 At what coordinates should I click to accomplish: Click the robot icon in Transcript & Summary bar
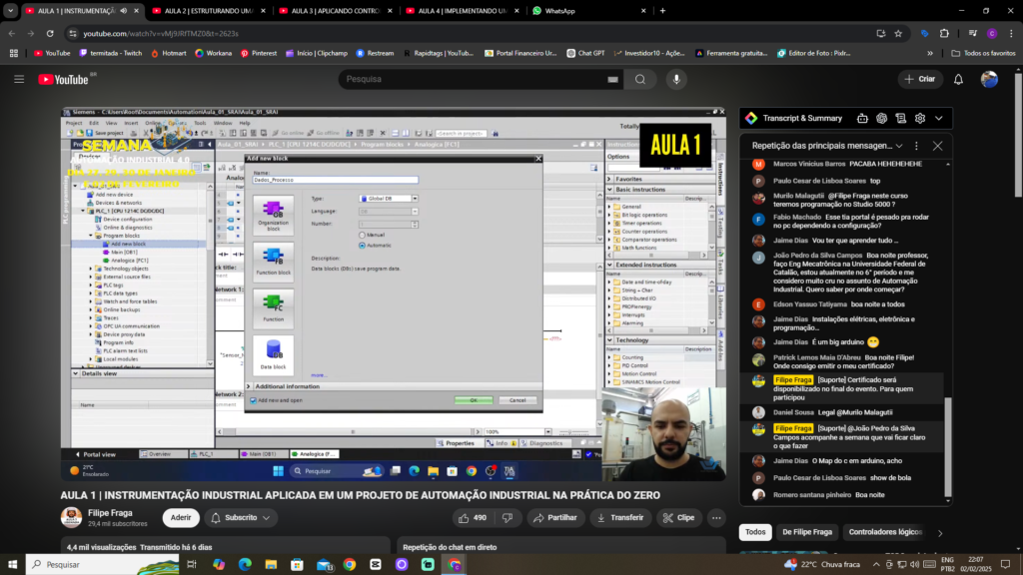[x=862, y=118]
